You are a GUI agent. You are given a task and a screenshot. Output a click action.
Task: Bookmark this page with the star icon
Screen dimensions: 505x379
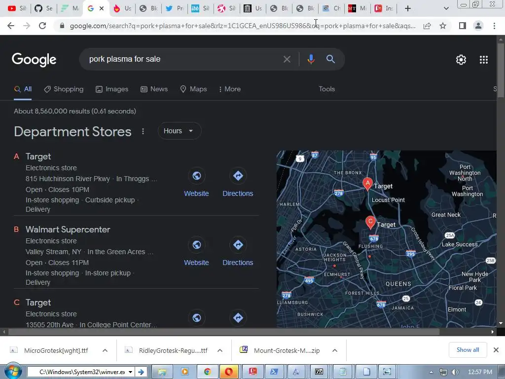[443, 26]
